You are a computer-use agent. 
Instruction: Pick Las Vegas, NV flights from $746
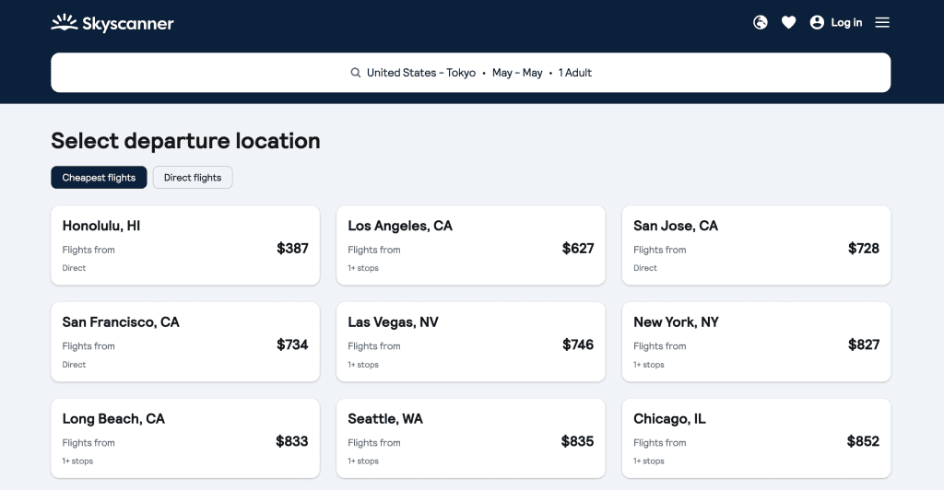[x=471, y=342]
